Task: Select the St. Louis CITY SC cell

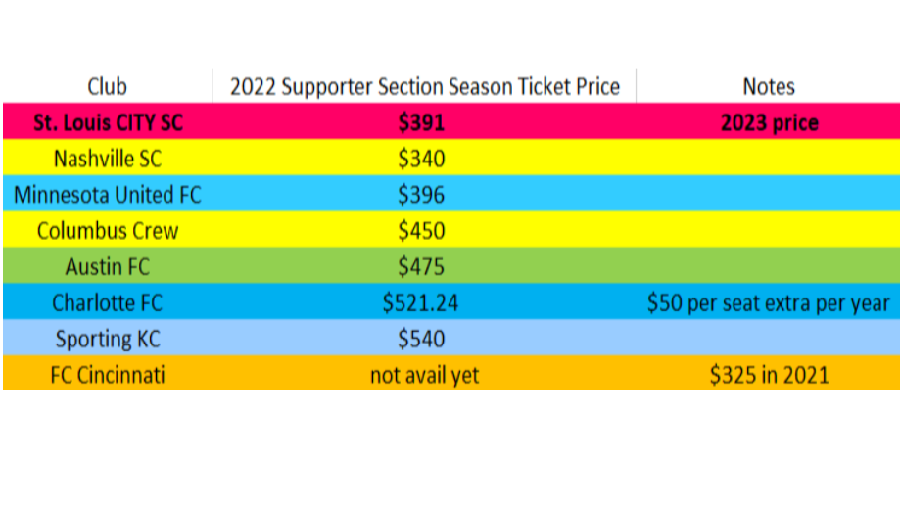Action: 108,123
